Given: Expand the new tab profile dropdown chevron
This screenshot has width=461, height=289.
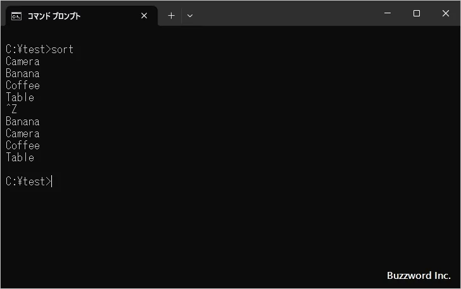Looking at the screenshot, I should (190, 16).
